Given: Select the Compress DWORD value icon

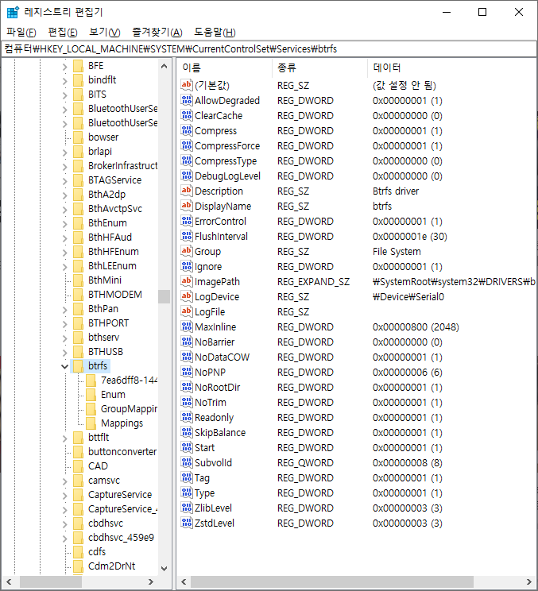Looking at the screenshot, I should click(187, 130).
